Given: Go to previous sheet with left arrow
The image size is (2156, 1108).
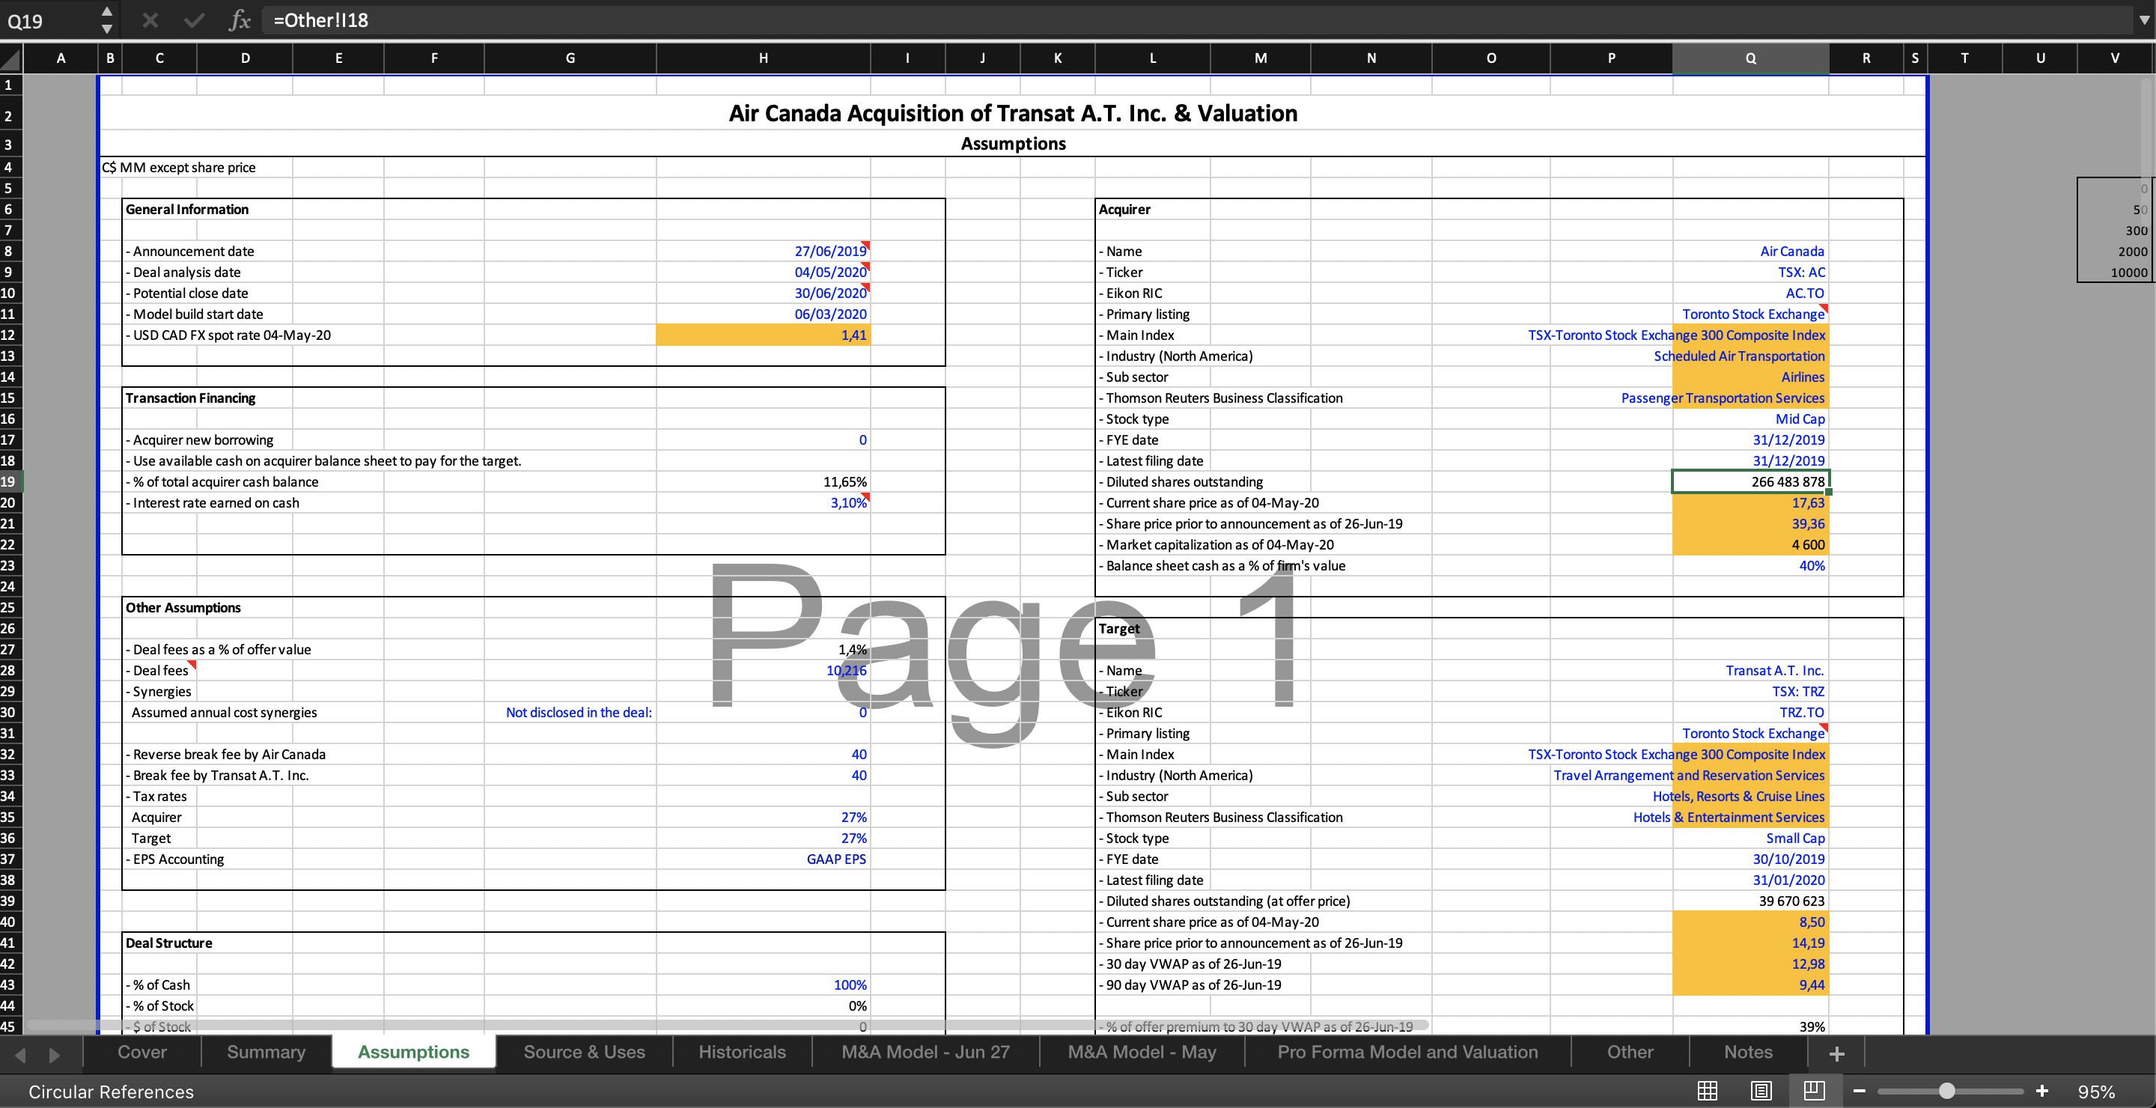Looking at the screenshot, I should pos(21,1054).
